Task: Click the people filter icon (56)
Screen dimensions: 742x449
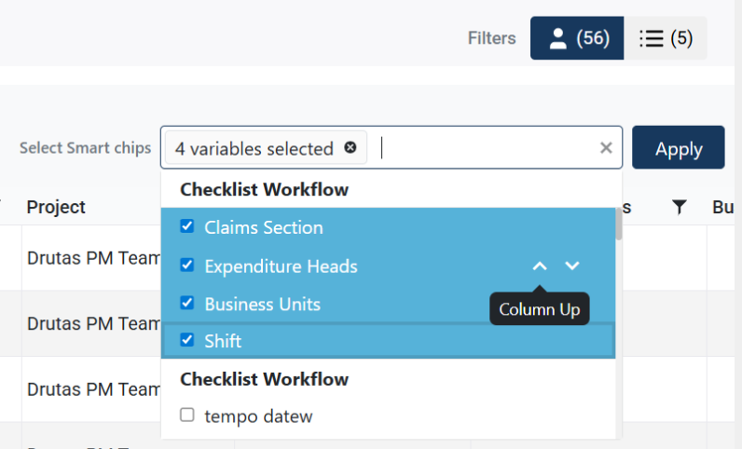Action: (577, 38)
